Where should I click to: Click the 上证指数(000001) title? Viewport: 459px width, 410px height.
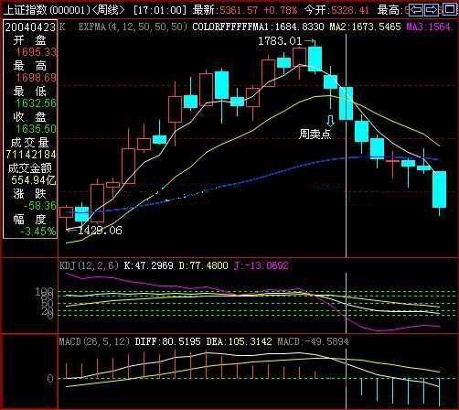click(x=47, y=10)
